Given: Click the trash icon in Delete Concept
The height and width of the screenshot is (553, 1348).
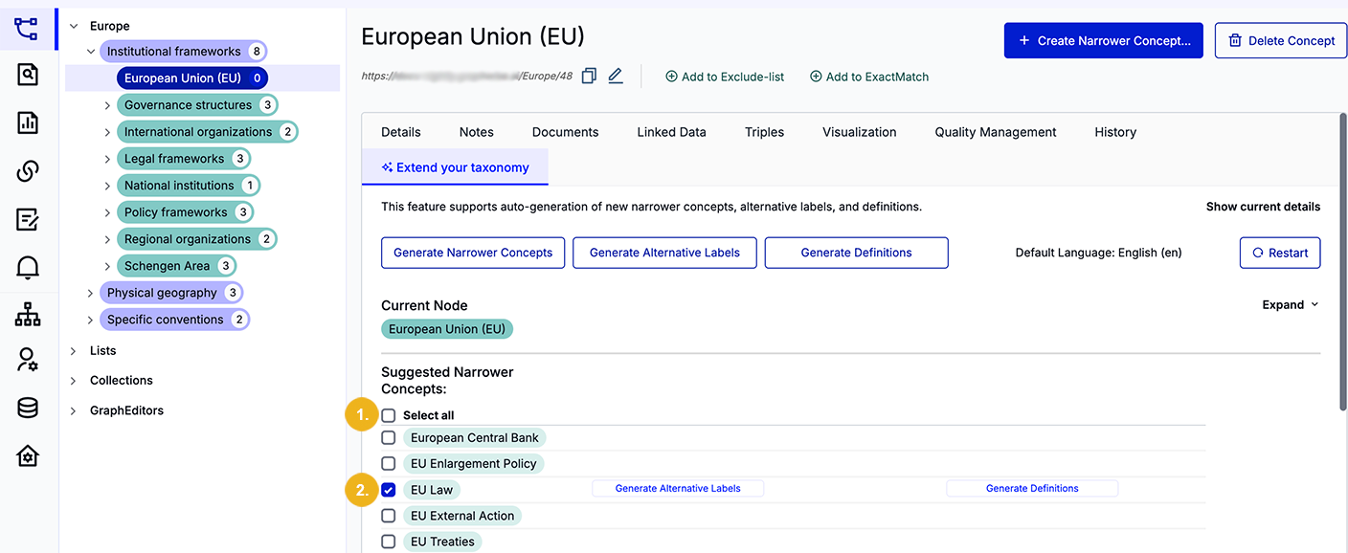Looking at the screenshot, I should pos(1235,40).
